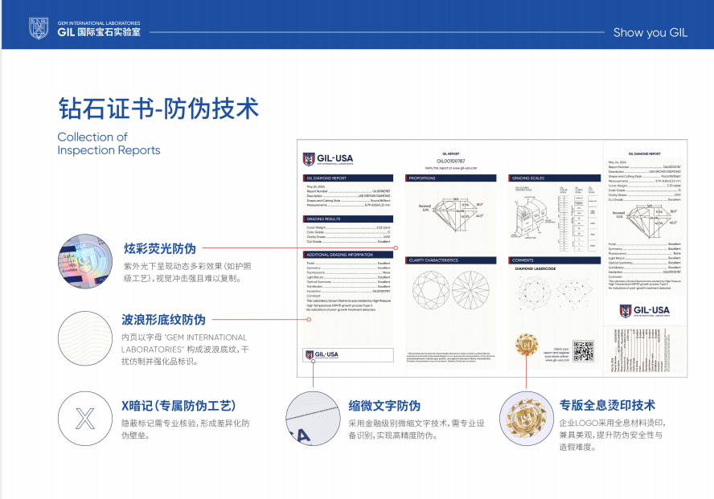Click the '炫彩荧光防伪' heading

160,248
